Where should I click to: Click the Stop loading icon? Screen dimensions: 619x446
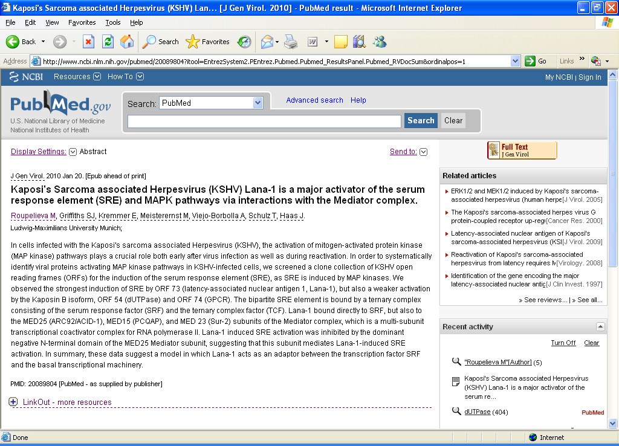point(88,42)
